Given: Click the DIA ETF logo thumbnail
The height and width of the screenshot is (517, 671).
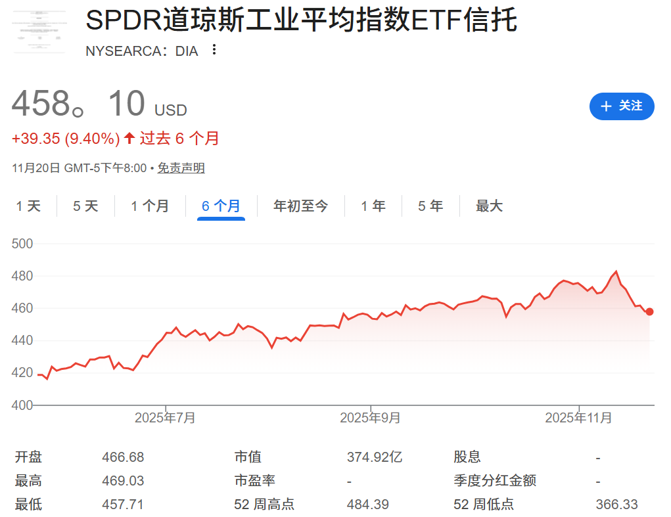Looking at the screenshot, I should pyautogui.click(x=39, y=31).
